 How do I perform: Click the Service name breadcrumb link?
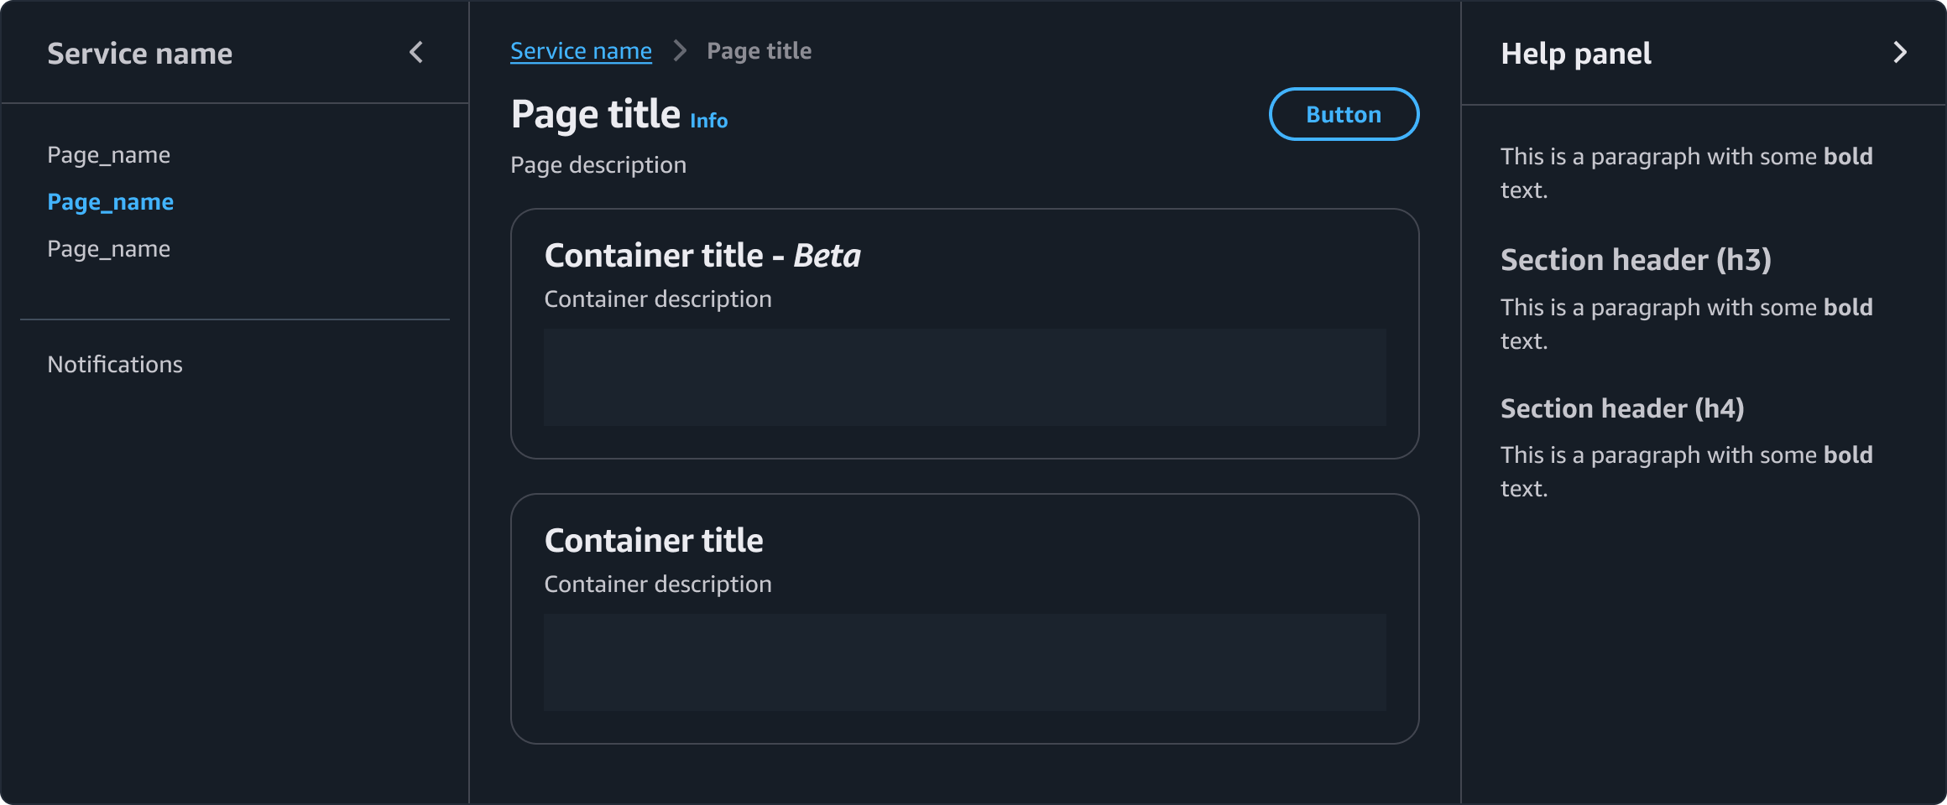[581, 51]
